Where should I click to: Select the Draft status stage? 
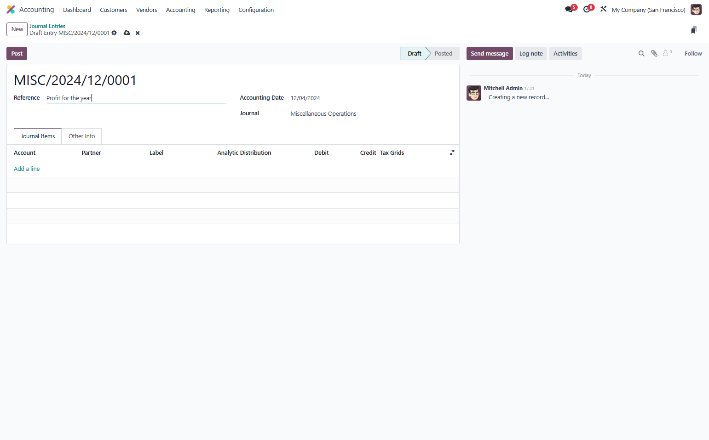[415, 54]
